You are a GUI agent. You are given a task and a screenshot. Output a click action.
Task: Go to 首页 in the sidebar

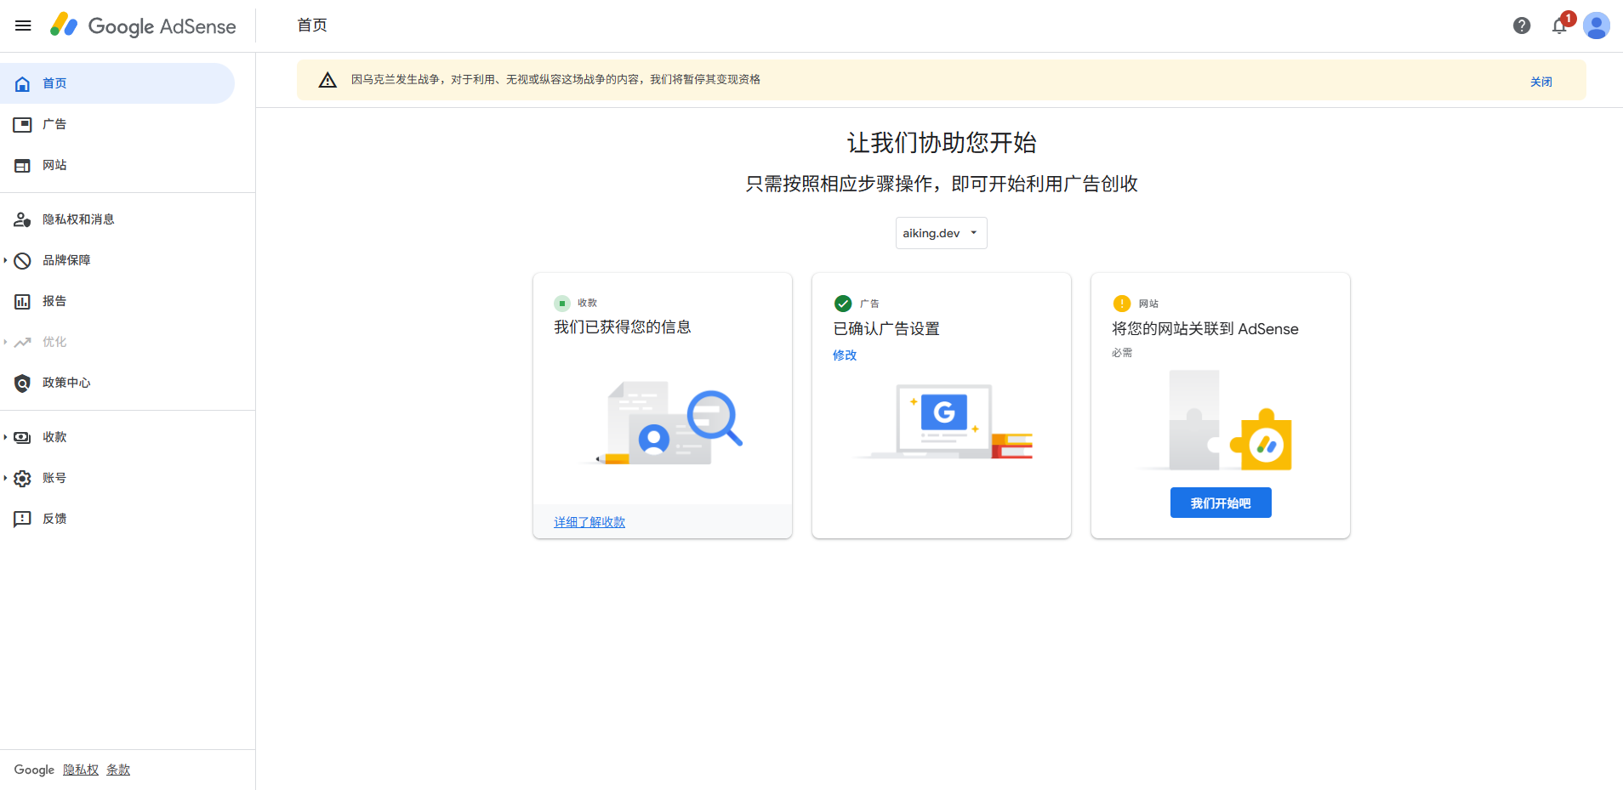[x=117, y=83]
